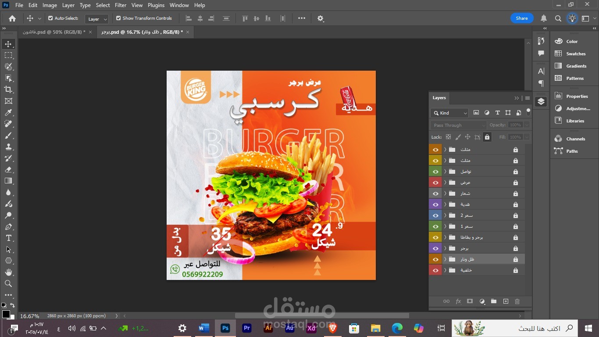
Task: Hide the شعار layer group
Action: pos(435,194)
